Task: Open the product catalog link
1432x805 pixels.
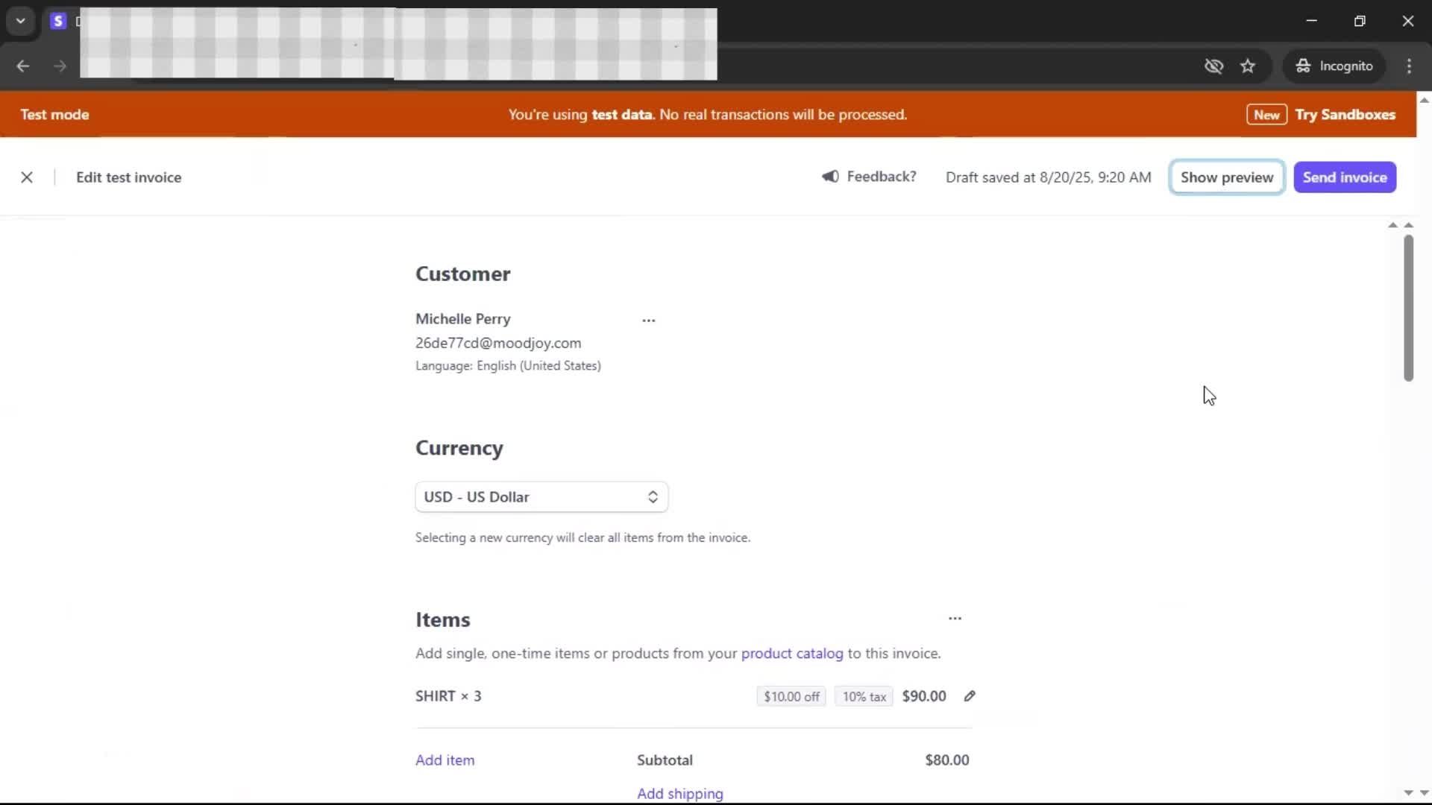Action: coord(791,654)
